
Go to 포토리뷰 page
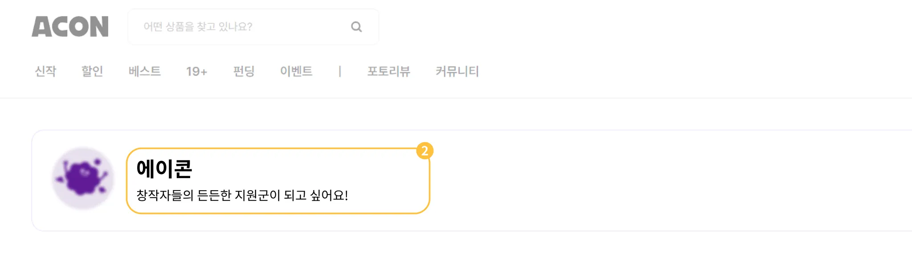tap(388, 71)
